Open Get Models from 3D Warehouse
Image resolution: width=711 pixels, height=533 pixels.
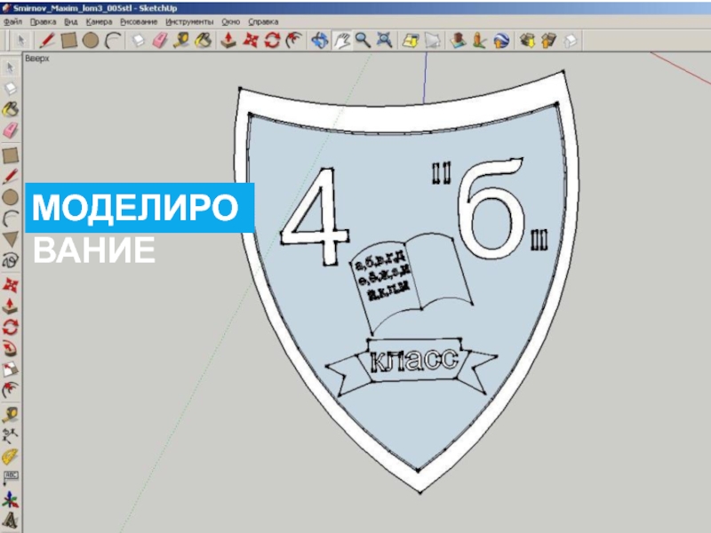pyautogui.click(x=527, y=41)
